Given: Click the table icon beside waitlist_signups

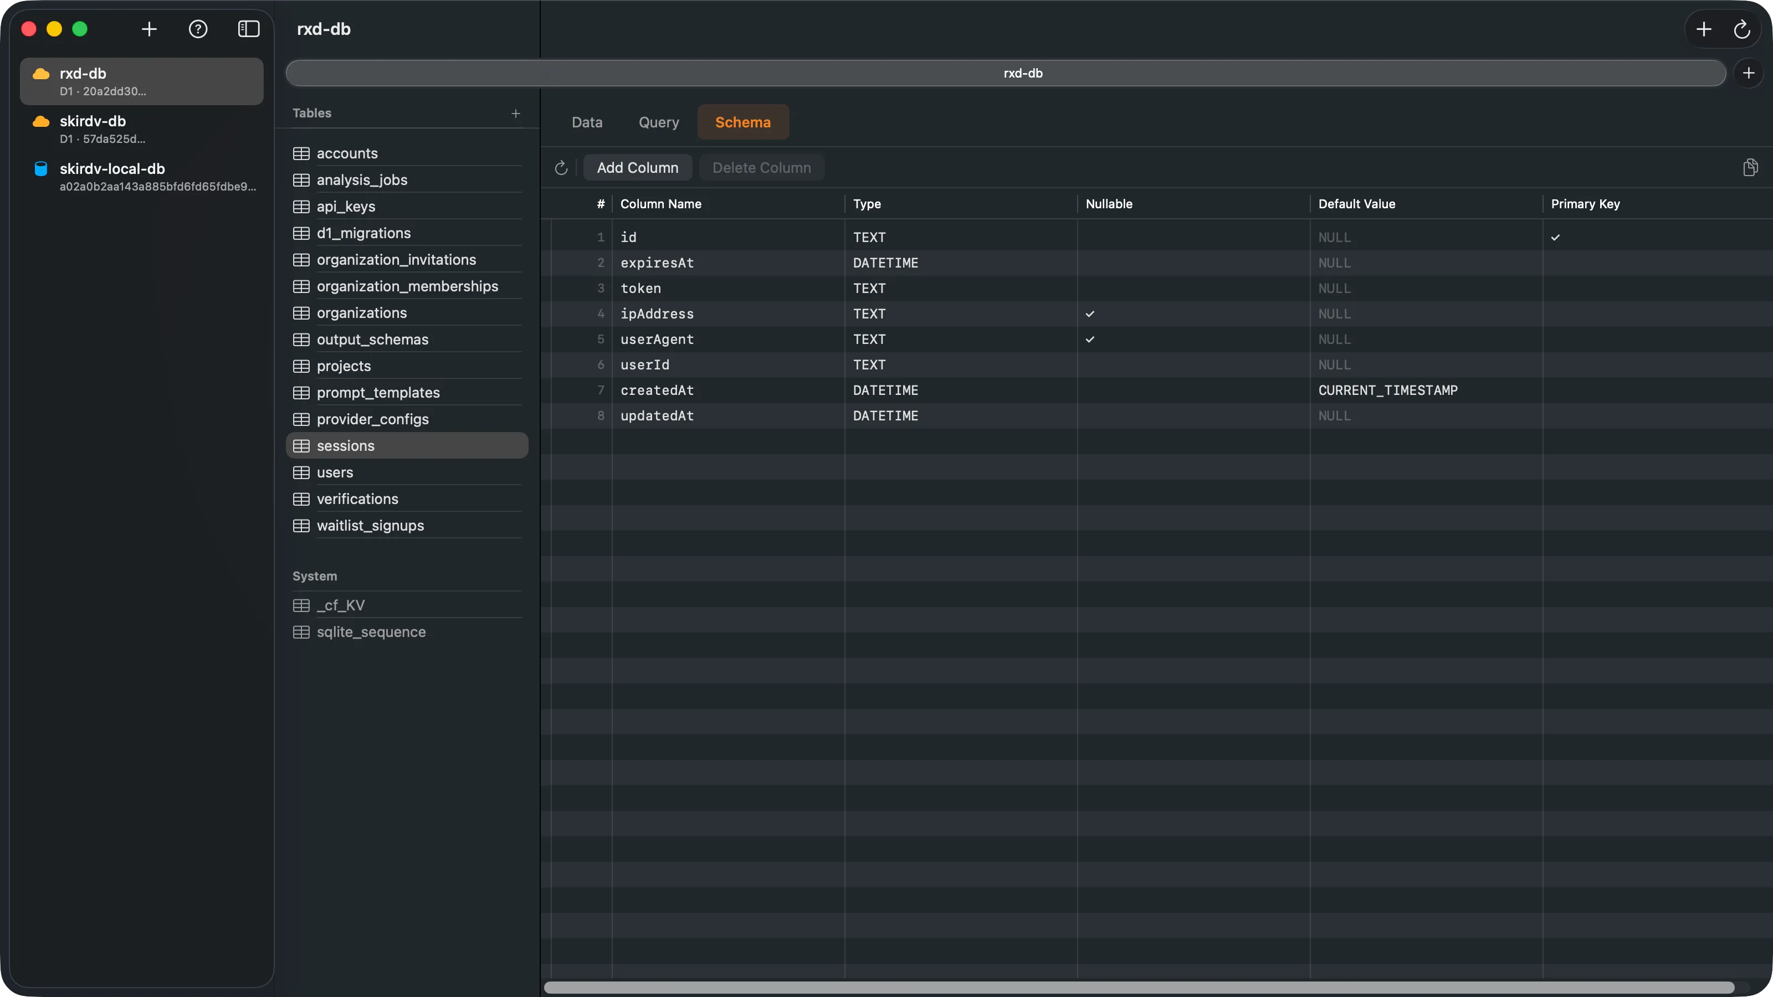Looking at the screenshot, I should pos(301,525).
